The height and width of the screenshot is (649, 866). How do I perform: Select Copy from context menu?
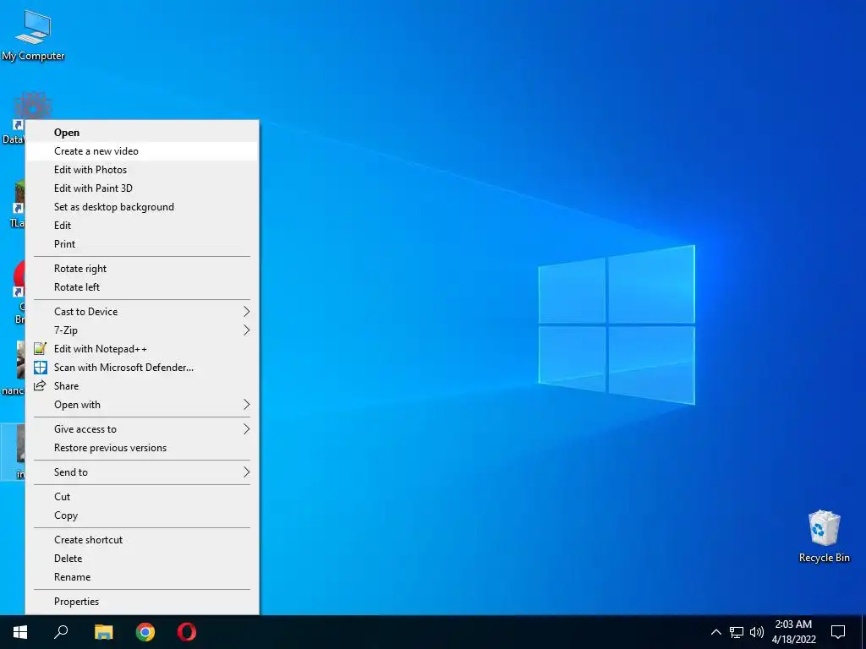coord(142,515)
